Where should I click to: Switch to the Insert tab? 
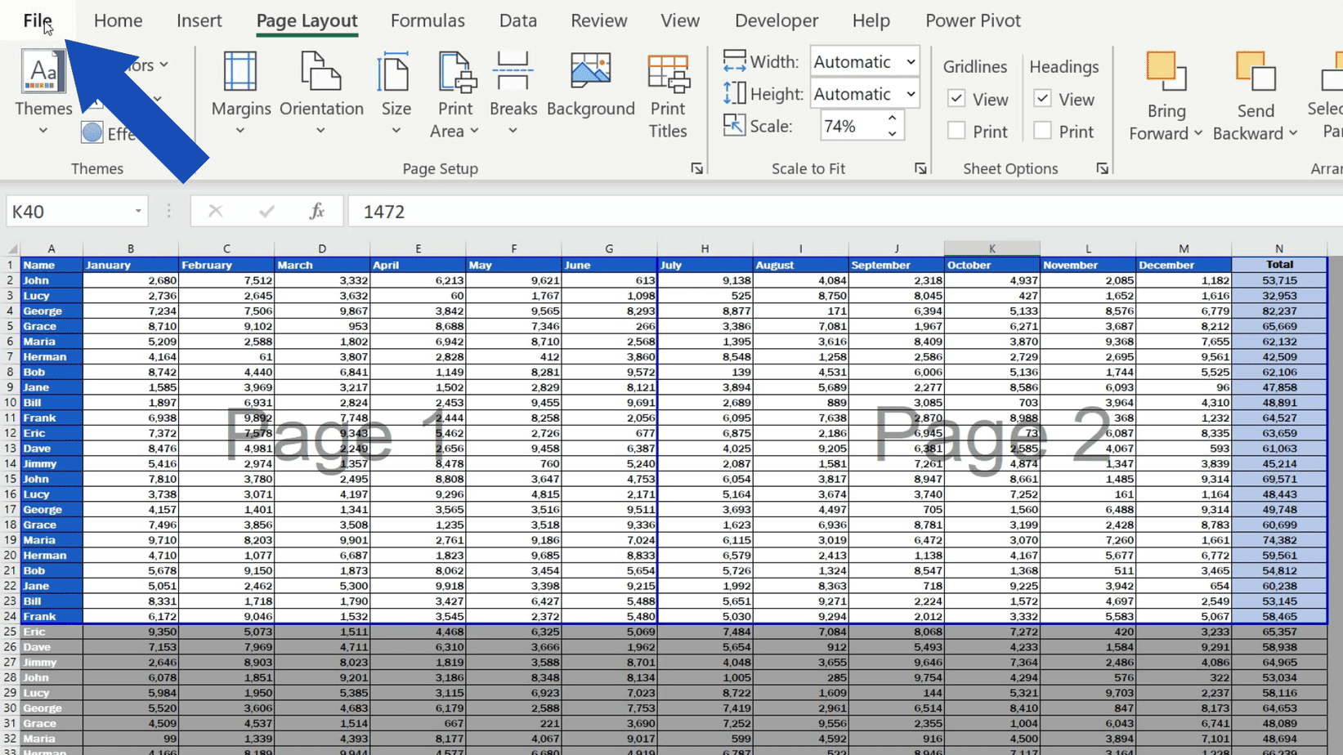click(x=199, y=20)
